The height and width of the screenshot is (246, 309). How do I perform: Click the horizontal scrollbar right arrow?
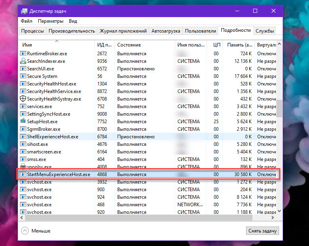click(273, 217)
